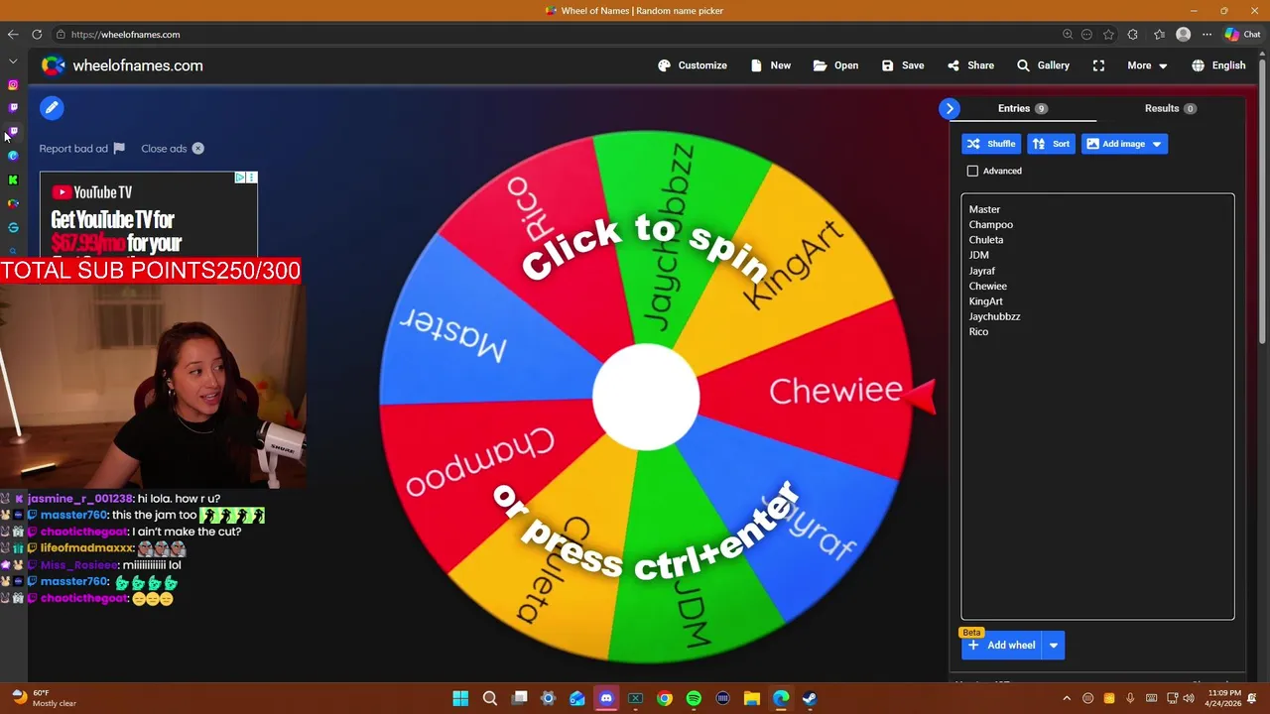Screen dimensions: 1270x714
Task: Open the Add wheel dropdown arrow
Action: coord(1054,646)
